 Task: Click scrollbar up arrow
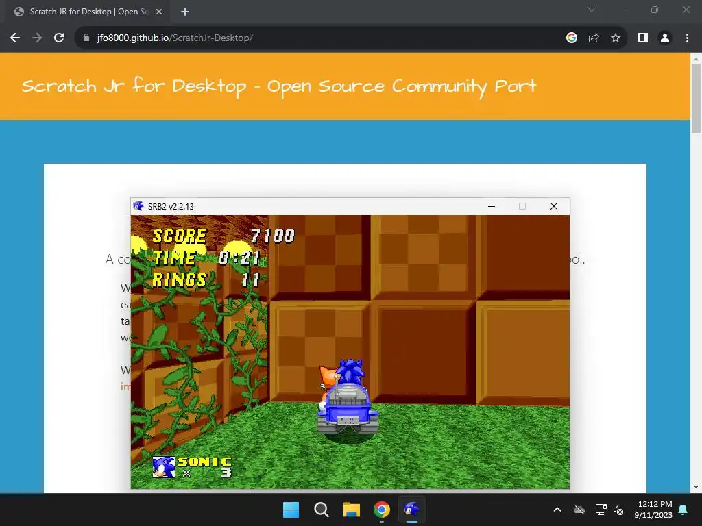(x=697, y=59)
